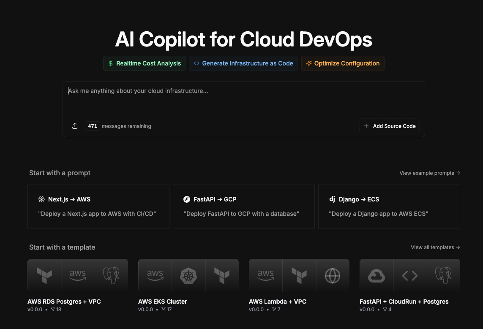Click globe icon in AWS Lambda + VPC template

(x=333, y=275)
